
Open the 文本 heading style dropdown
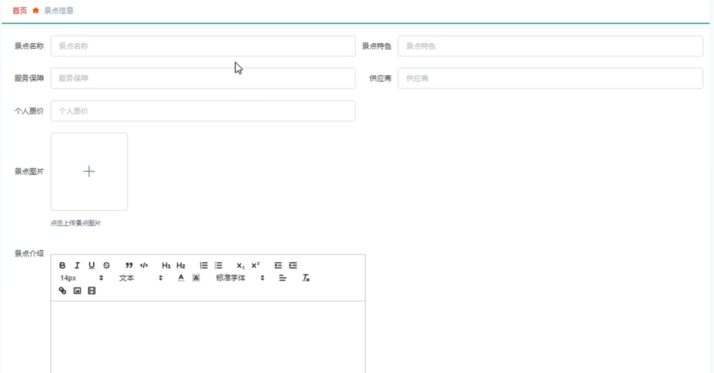[140, 277]
